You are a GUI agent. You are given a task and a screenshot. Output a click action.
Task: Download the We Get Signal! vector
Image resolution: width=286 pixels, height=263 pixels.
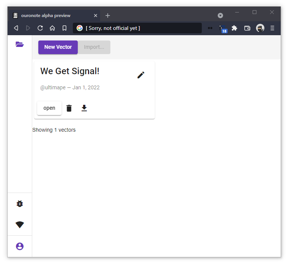tap(84, 108)
